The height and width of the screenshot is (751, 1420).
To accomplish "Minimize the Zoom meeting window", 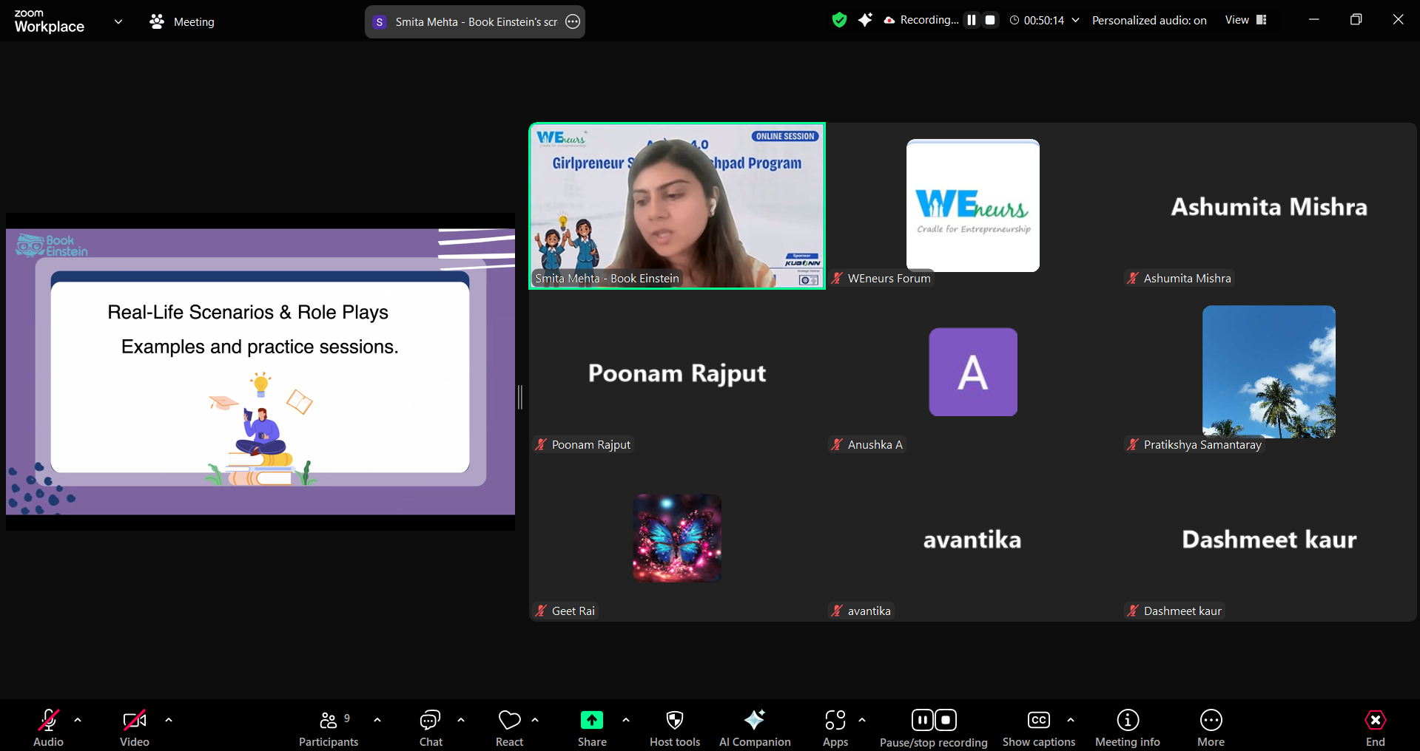I will (x=1314, y=20).
